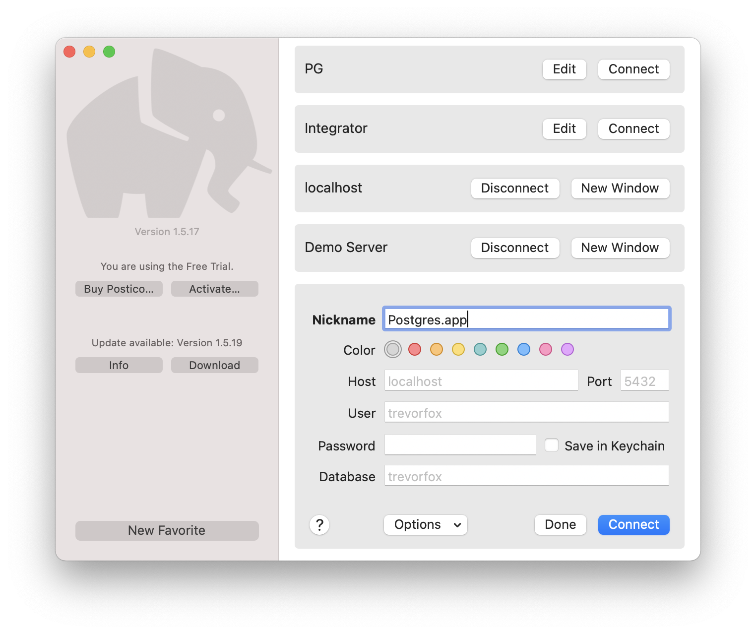Minimize the window with yellow button
Screen dimensions: 756x634
[x=89, y=52]
